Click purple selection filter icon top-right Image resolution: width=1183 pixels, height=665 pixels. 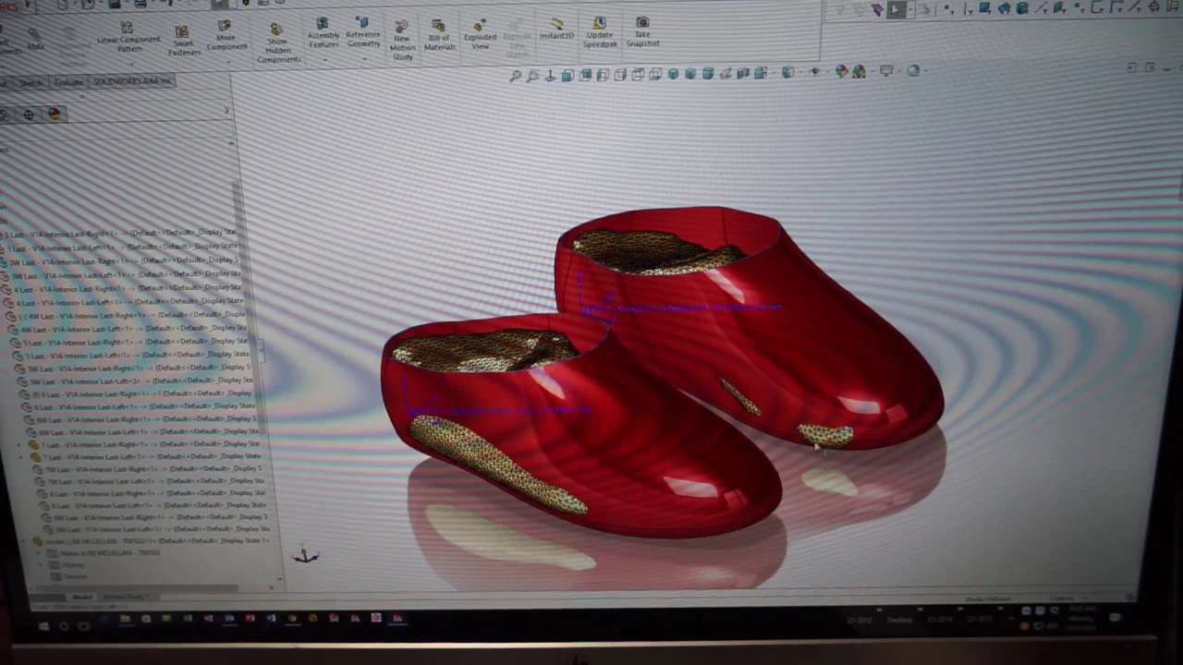click(876, 10)
